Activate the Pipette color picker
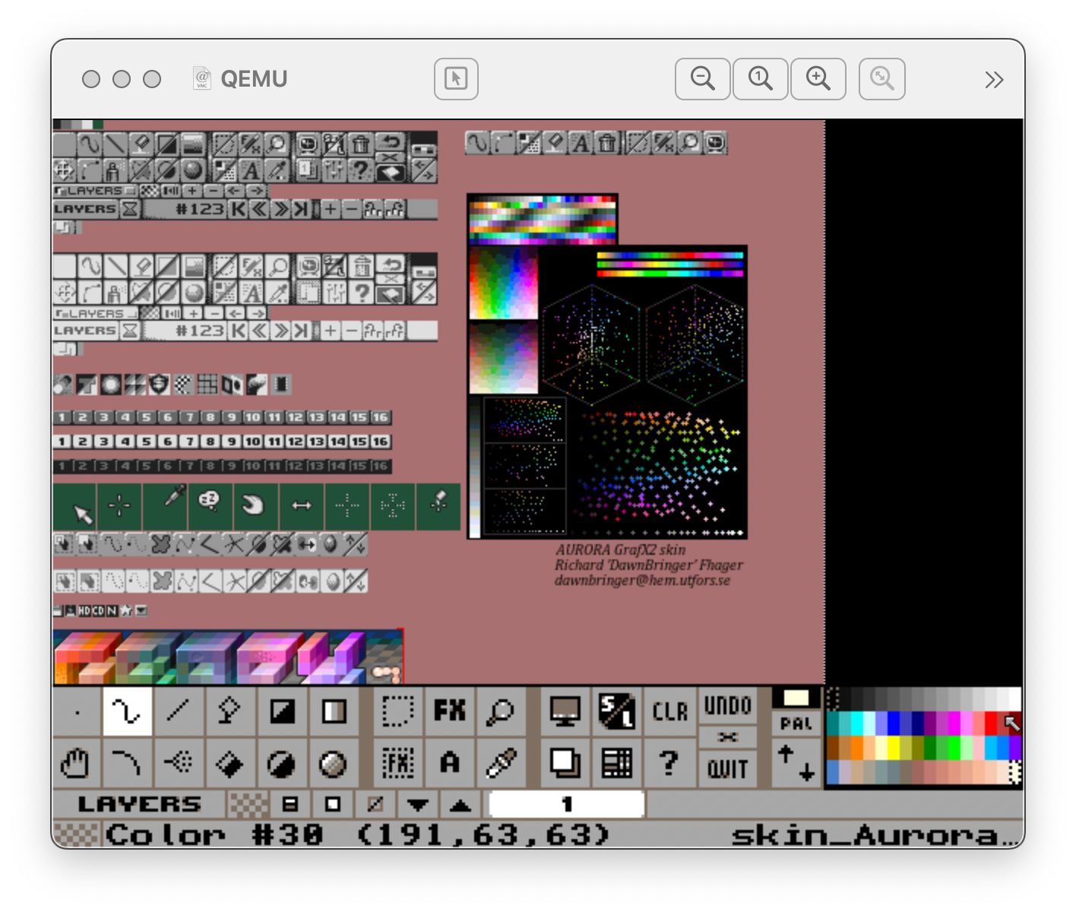 coord(501,762)
